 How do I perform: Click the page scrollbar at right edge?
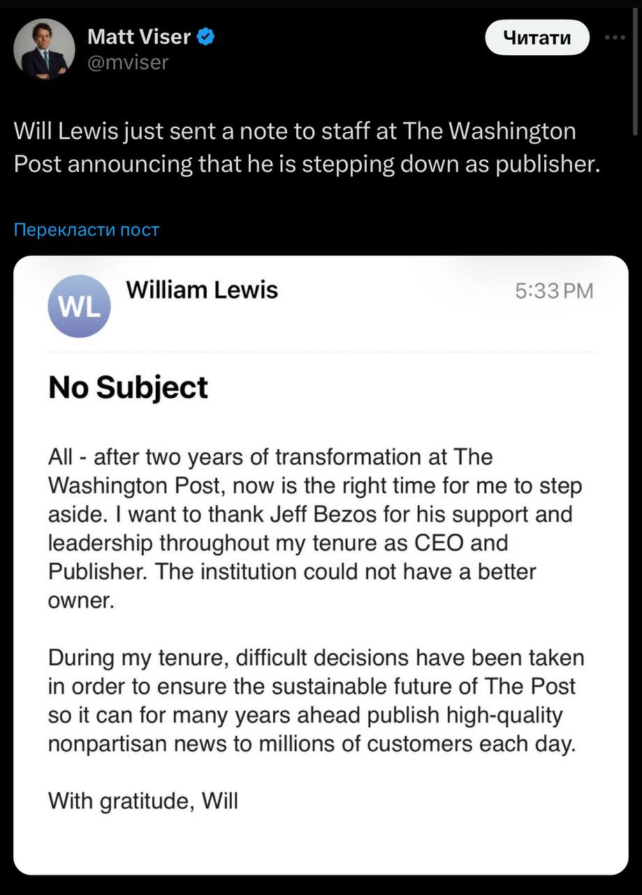[637, 70]
